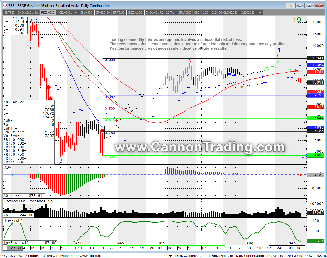Maximize the RBE chart window
Screen dimensions: 327x258
pyautogui.click(x=310, y=5)
